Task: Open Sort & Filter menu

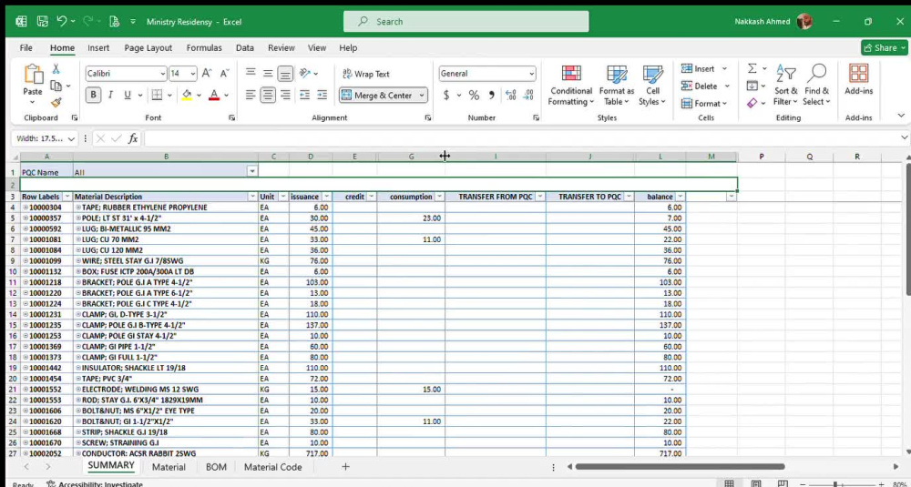Action: coord(785,86)
